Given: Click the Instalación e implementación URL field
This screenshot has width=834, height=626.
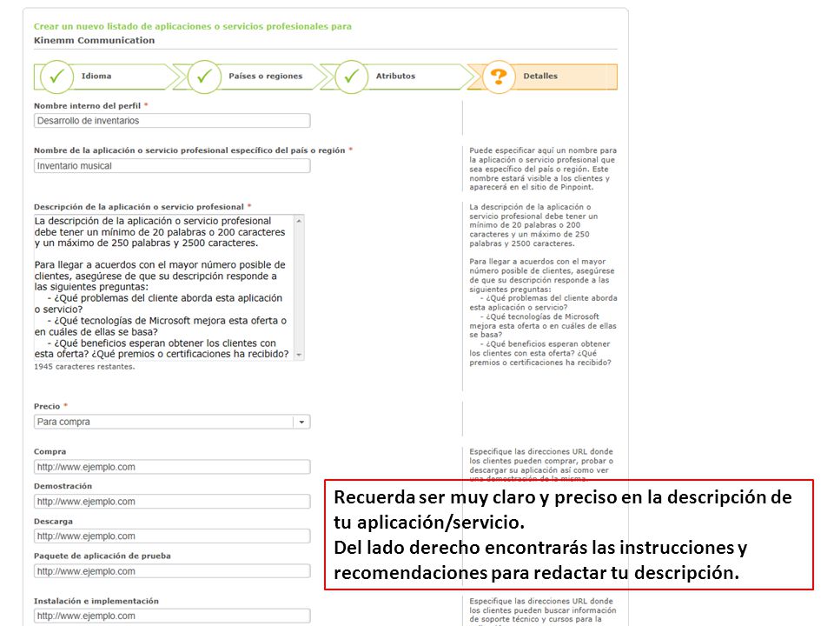Looking at the screenshot, I should coord(172,616).
